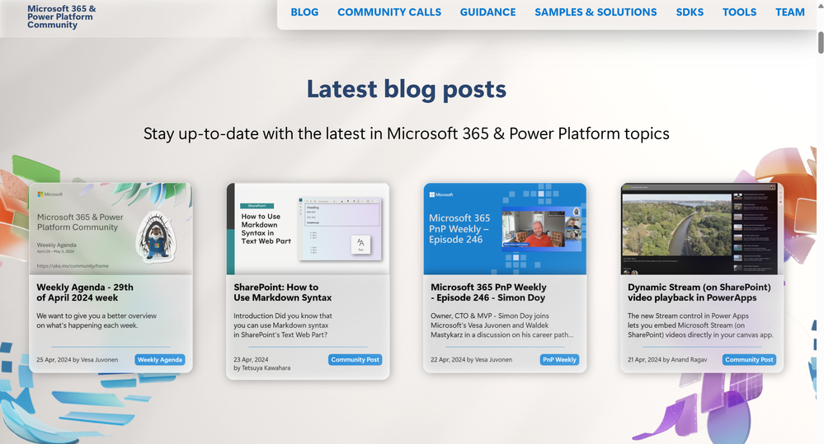Click the 'Latest blog posts' heading

pyautogui.click(x=406, y=89)
